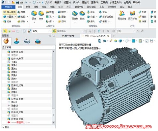Switch to the V1ZZT2S.Z3 document tab
The height and width of the screenshot is (131, 158).
coord(68,36)
